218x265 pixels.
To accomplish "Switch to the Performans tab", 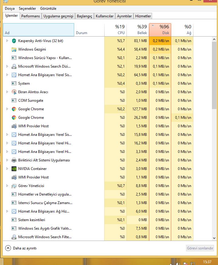I will pyautogui.click(x=30, y=16).
